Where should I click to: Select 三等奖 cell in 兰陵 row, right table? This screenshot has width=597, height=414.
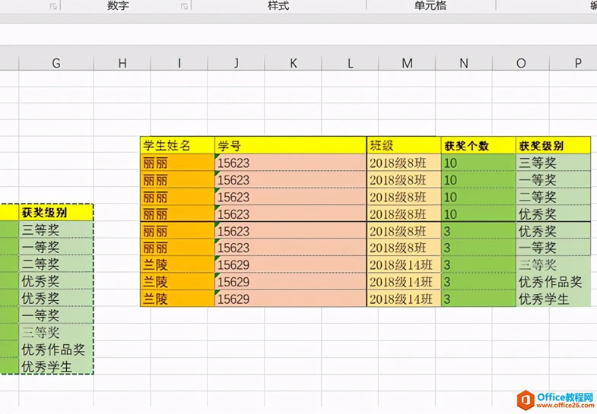coord(553,264)
